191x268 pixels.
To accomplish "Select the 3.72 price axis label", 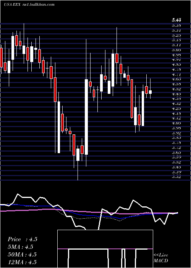I will pyautogui.click(x=176, y=147).
